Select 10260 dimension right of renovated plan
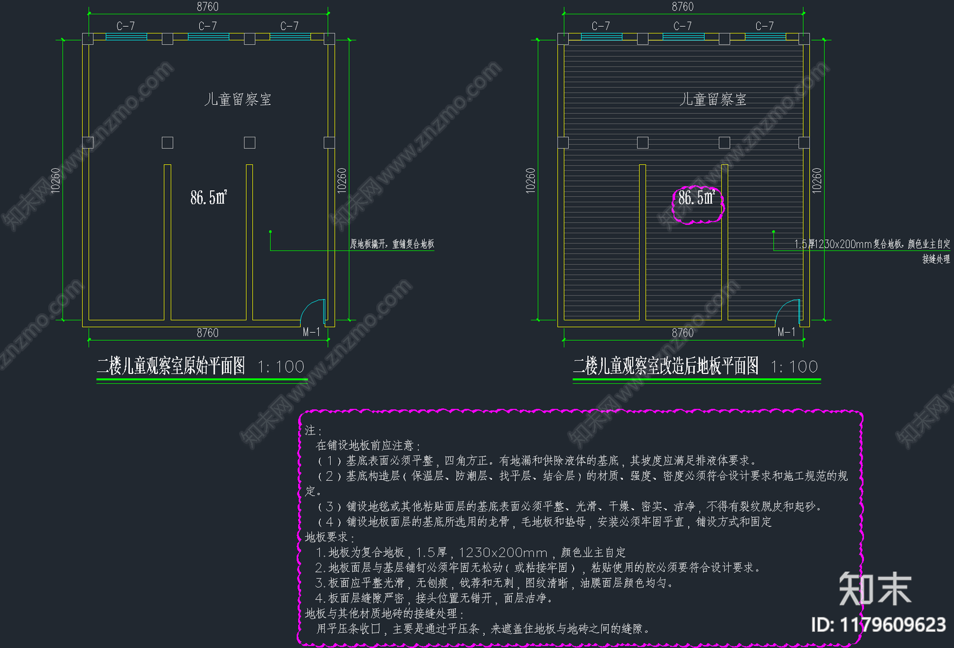The image size is (954, 648). pos(817,180)
